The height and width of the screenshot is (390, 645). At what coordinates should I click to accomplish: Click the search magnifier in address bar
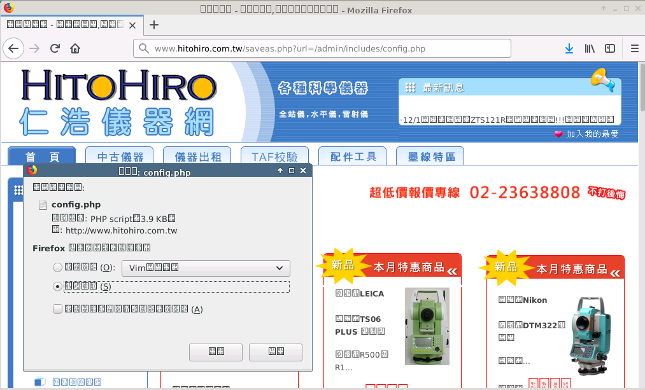[143, 48]
